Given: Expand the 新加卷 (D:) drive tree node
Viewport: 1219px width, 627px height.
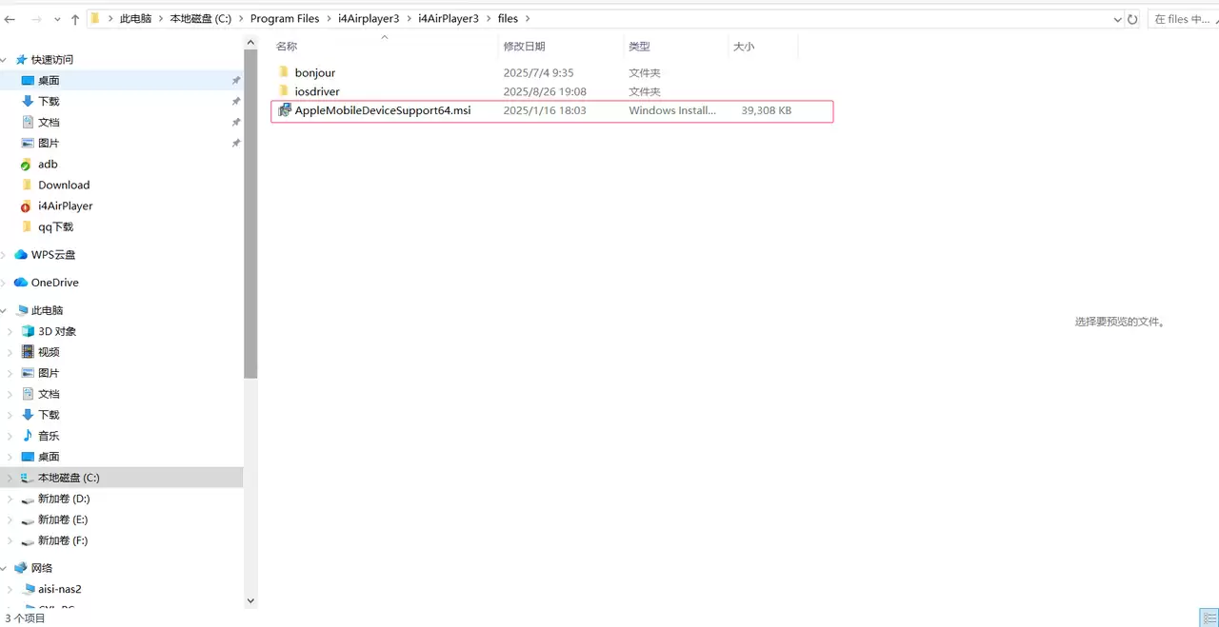Looking at the screenshot, I should 10,499.
